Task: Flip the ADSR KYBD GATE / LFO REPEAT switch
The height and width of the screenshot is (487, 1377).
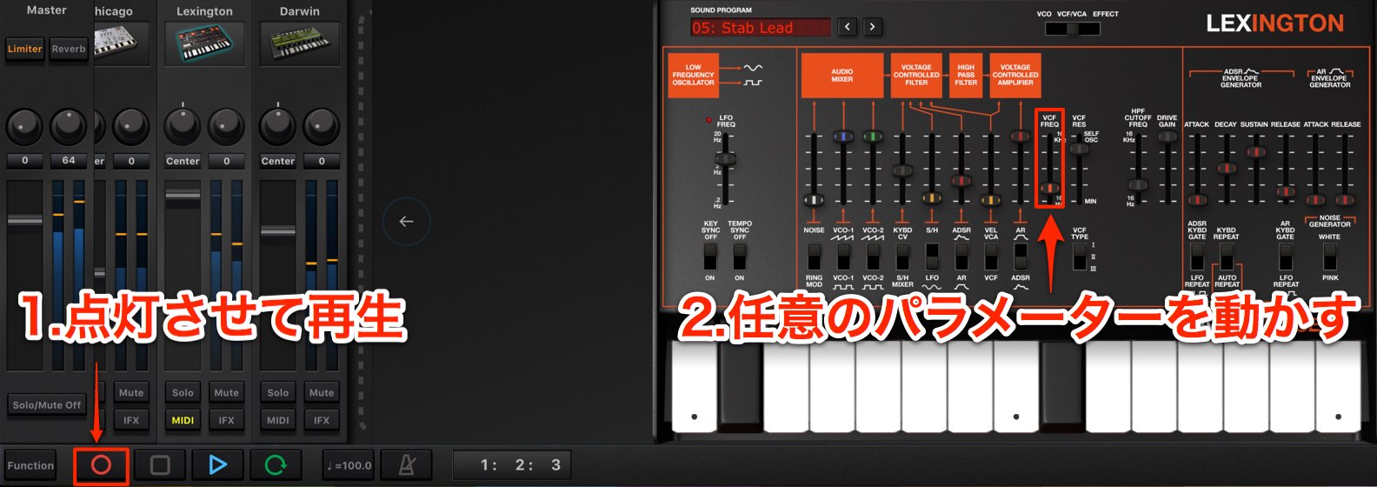Action: tap(1197, 257)
